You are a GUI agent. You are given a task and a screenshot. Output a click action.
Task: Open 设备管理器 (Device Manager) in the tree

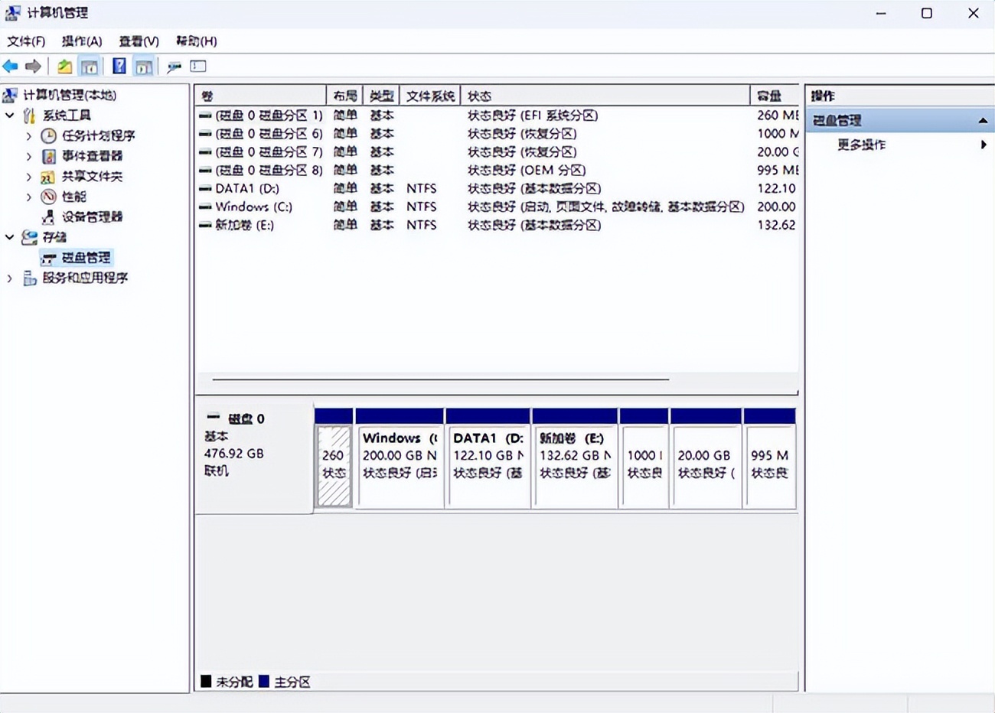coord(91,217)
